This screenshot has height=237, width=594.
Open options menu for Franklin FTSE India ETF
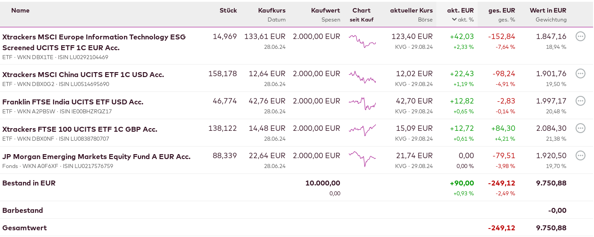(580, 101)
